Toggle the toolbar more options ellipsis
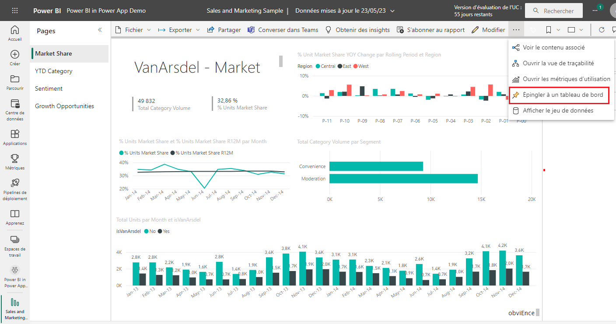 517,30
